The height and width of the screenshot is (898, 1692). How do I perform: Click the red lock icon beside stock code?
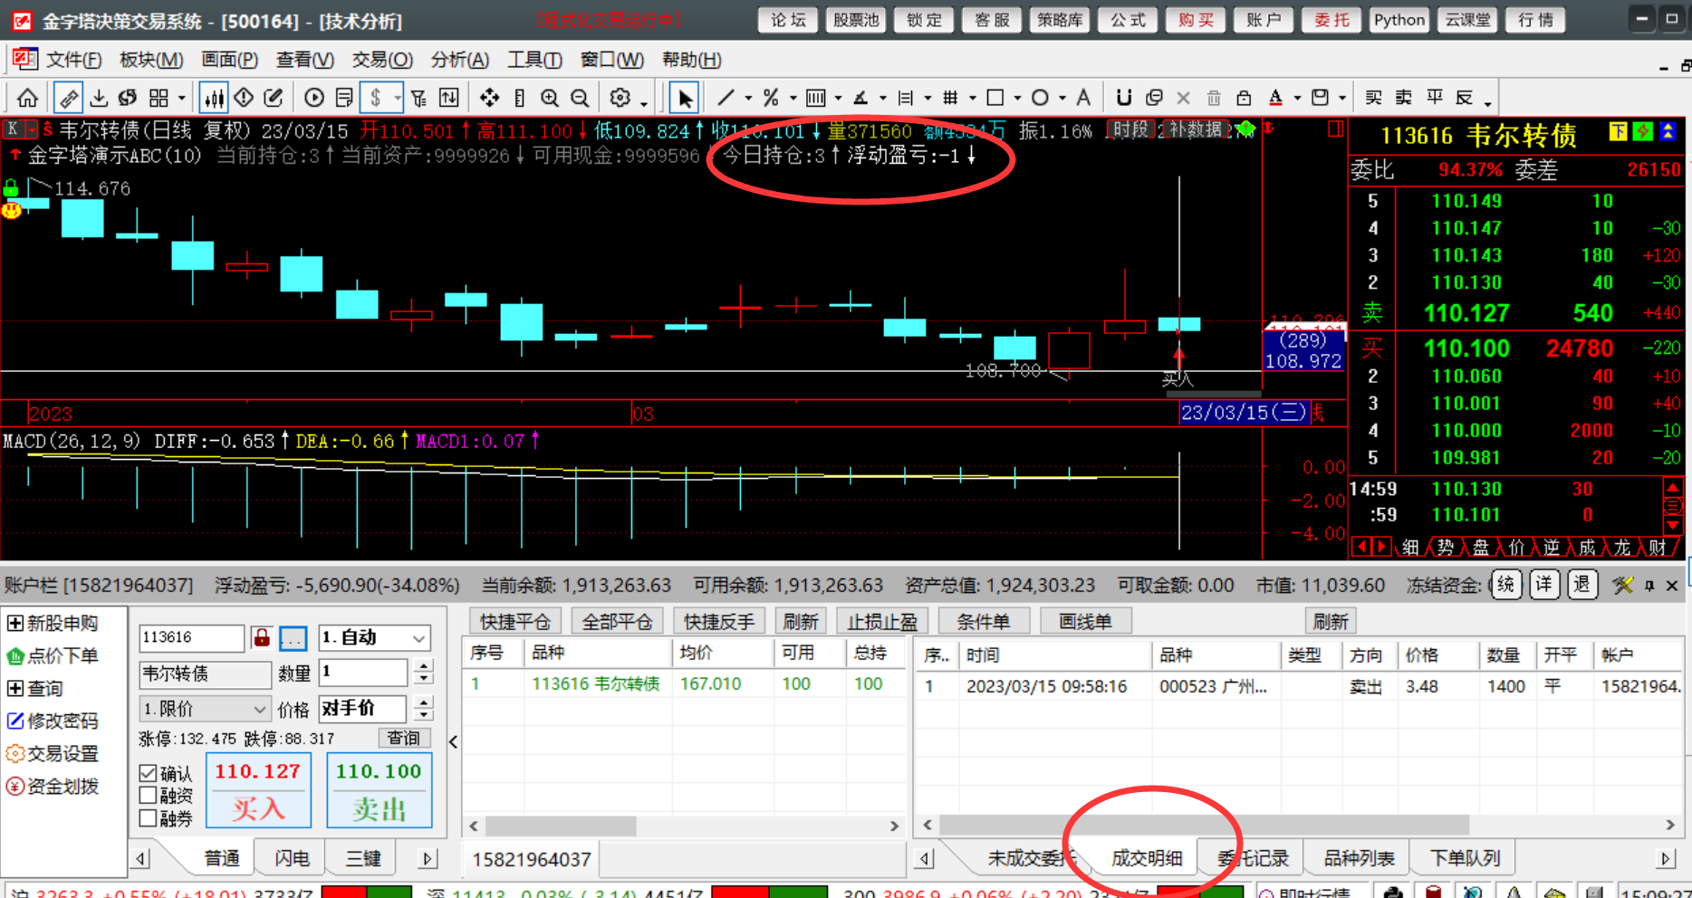[262, 637]
